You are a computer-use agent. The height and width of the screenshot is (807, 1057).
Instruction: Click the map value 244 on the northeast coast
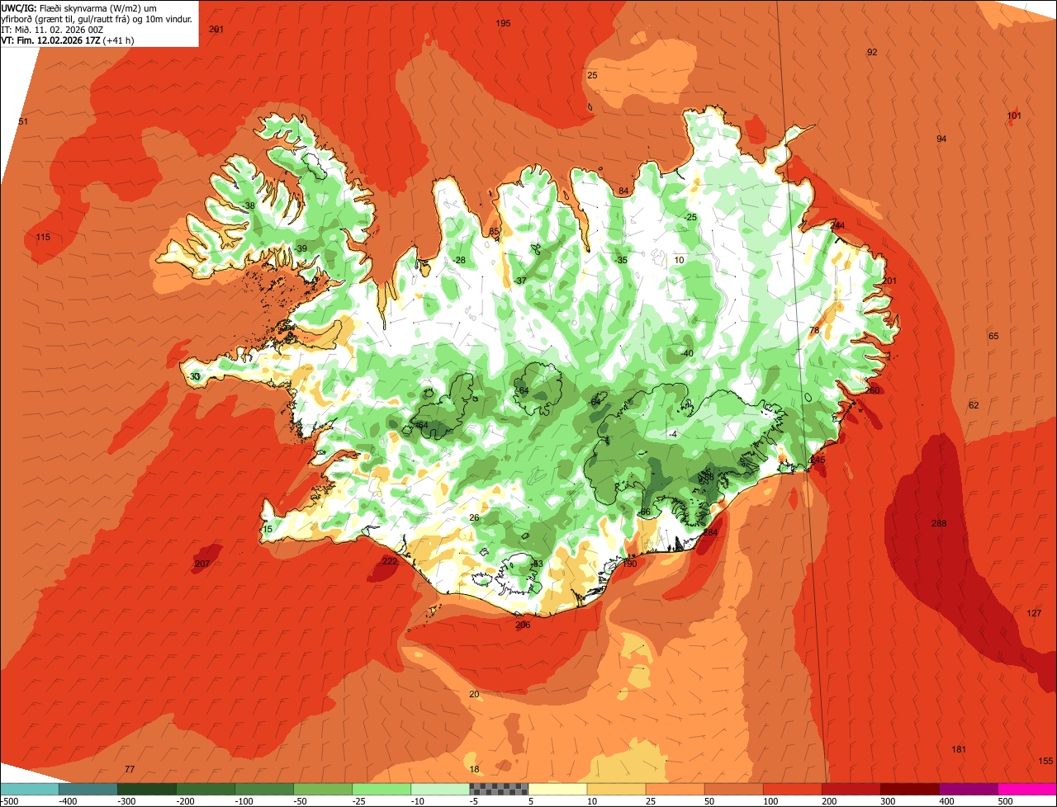pyautogui.click(x=837, y=225)
